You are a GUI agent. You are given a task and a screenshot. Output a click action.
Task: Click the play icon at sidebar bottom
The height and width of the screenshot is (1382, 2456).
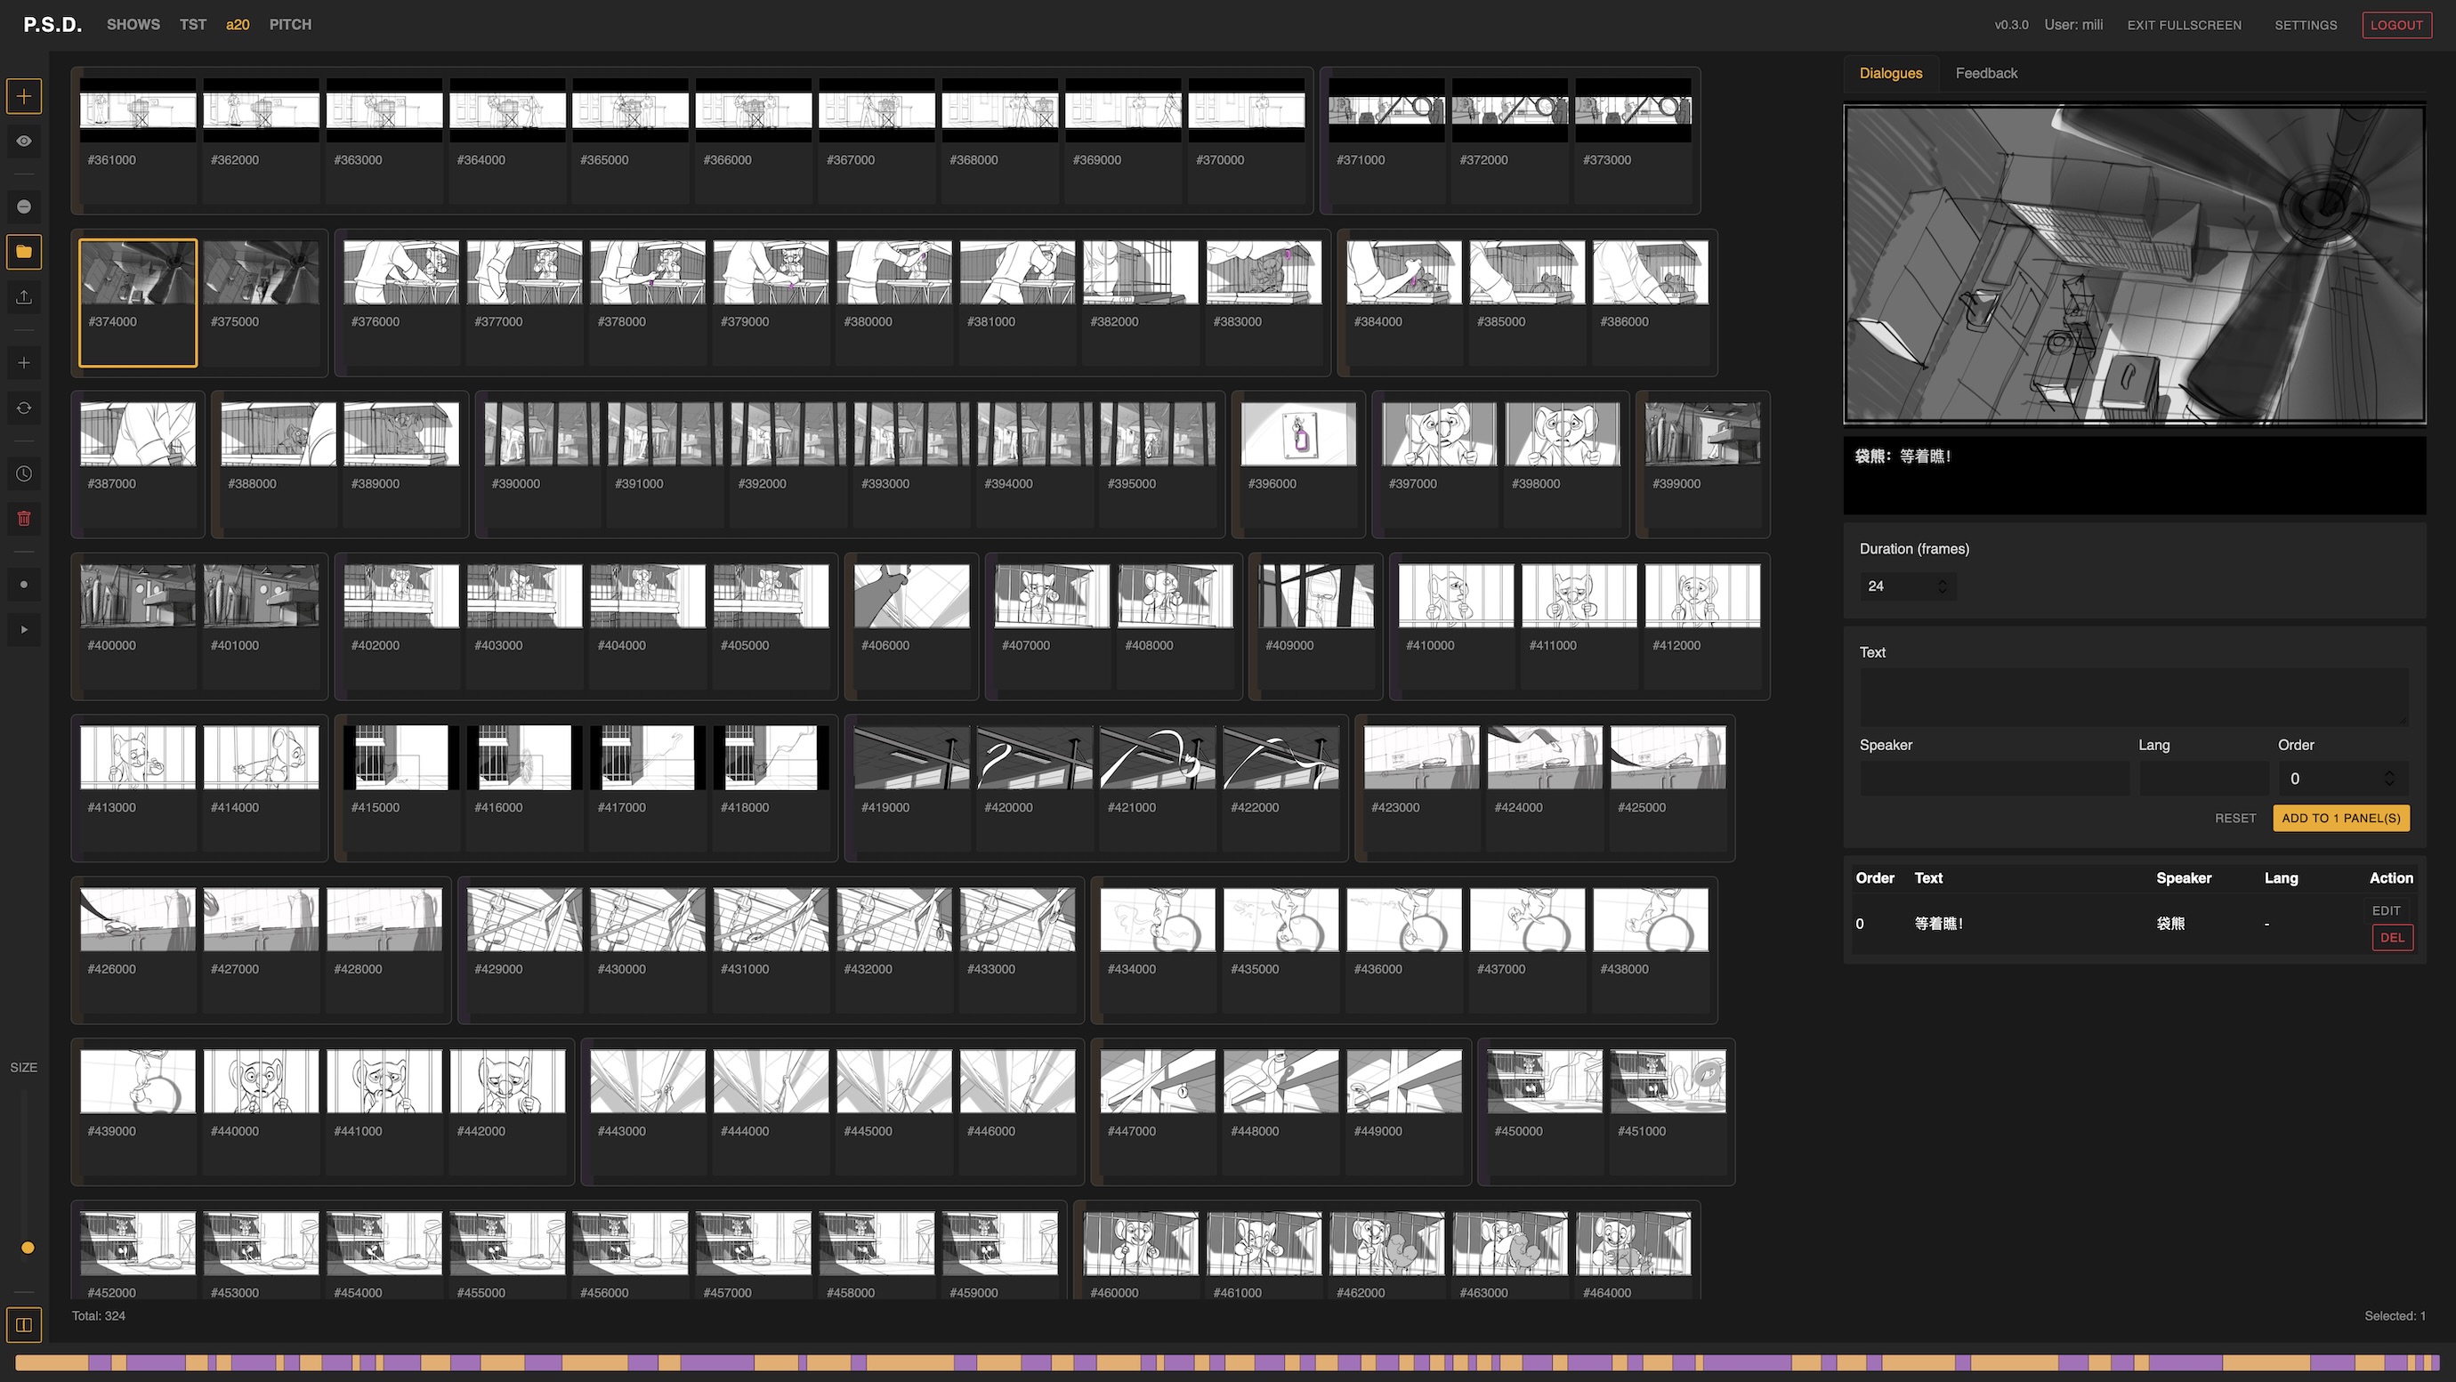click(24, 628)
